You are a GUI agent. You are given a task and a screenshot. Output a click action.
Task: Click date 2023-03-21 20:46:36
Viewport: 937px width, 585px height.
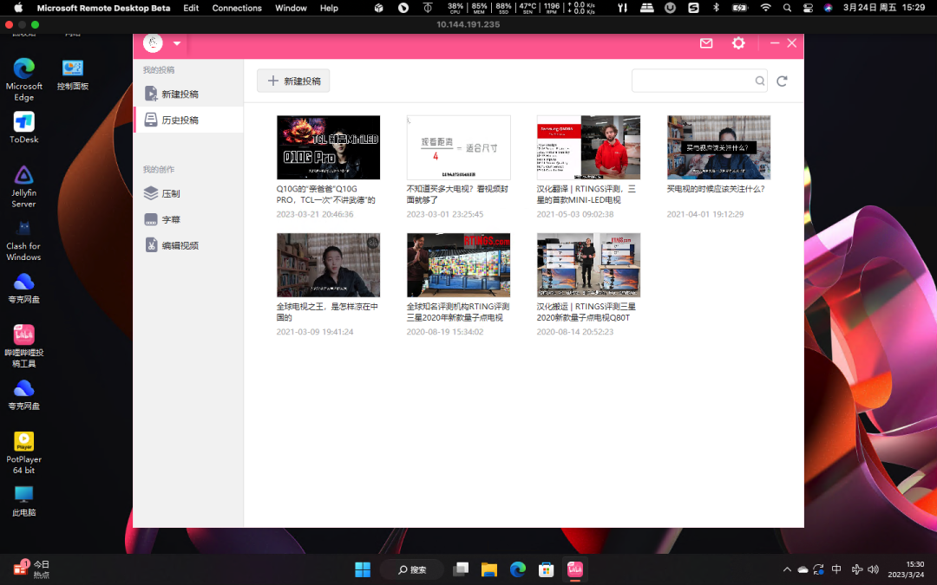click(314, 214)
